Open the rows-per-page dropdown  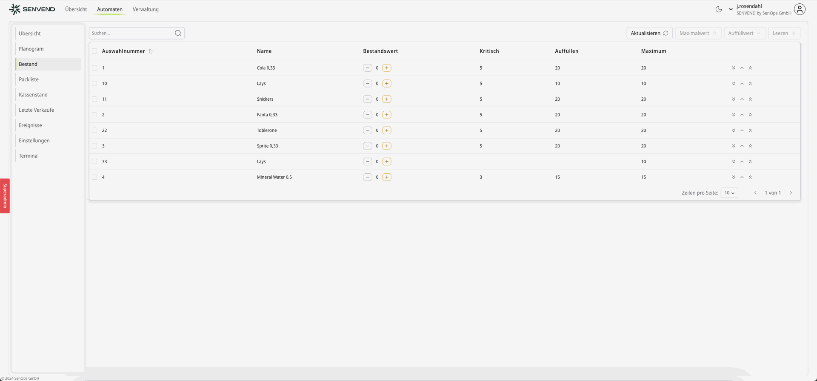point(729,193)
